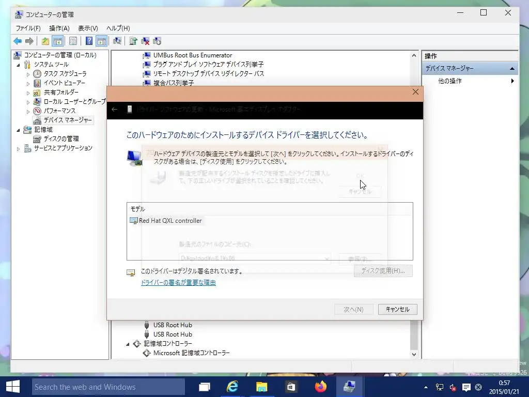The width and height of the screenshot is (529, 397).
Task: Open the ファイル(F) menu
Action: pos(28,28)
